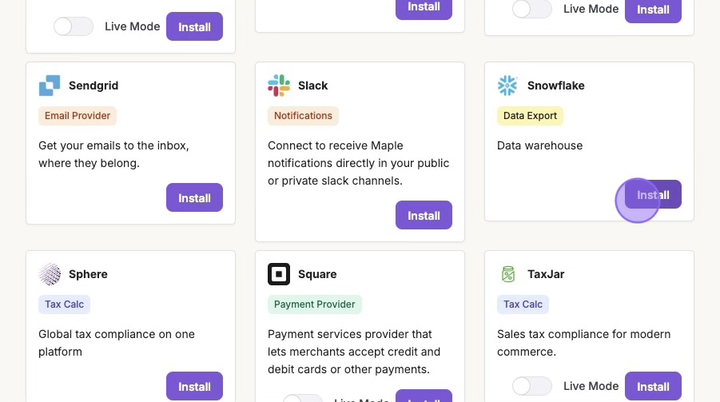720x402 pixels.
Task: Click the Payment Provider tag
Action: [314, 304]
